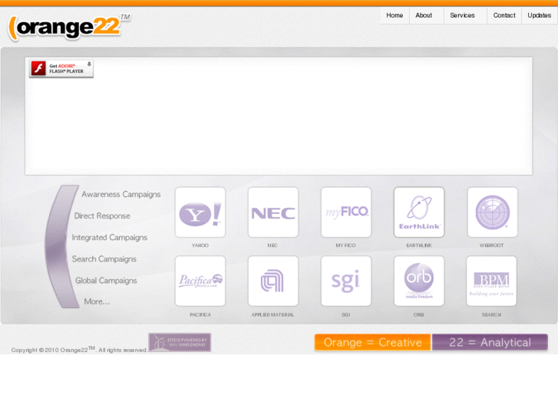Select the Contact menu item
Viewport: 558px width, 418px height.
click(x=504, y=15)
